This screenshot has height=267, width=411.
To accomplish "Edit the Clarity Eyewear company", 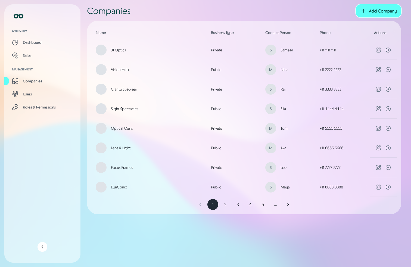I will [378, 89].
